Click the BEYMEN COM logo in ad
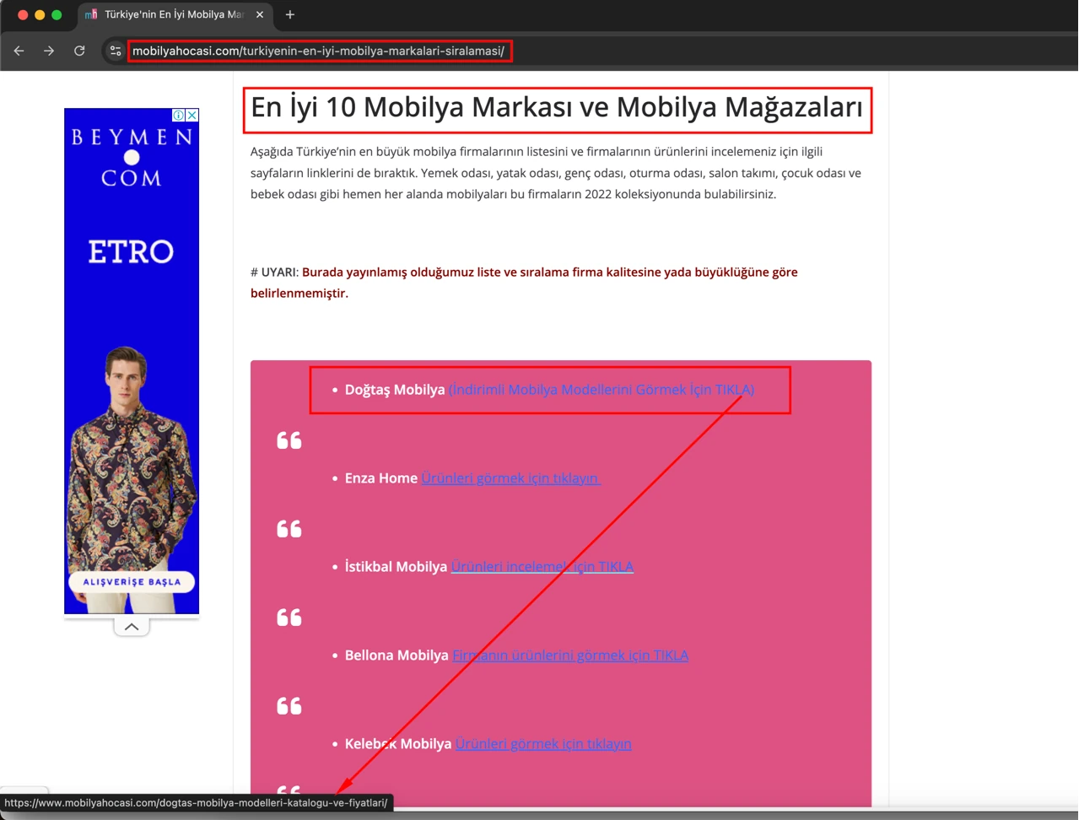Image resolution: width=1079 pixels, height=820 pixels. pos(132,157)
